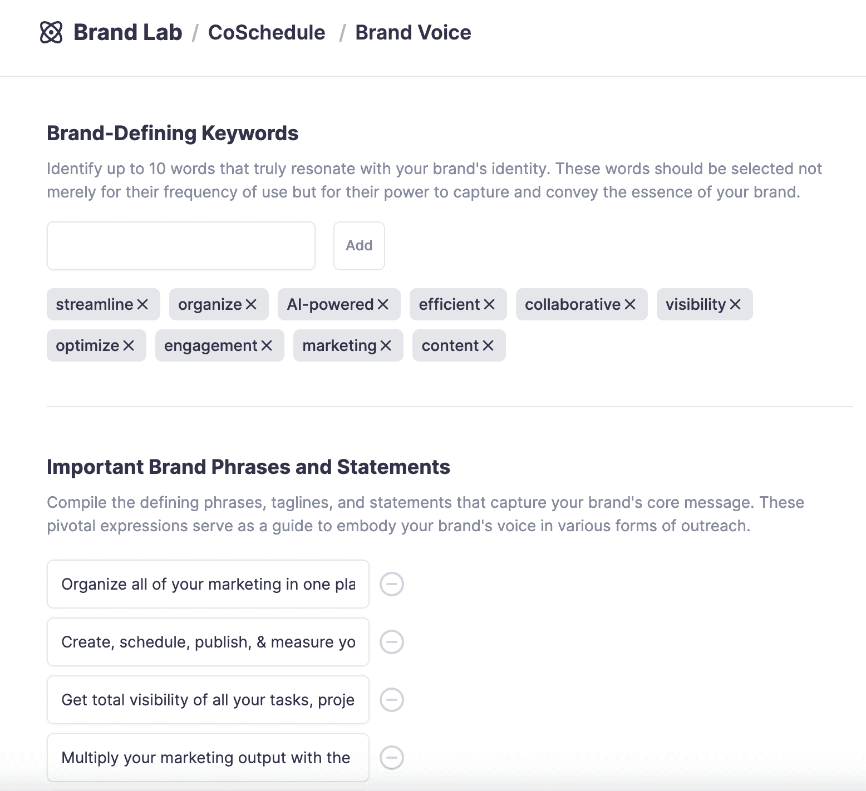
Task: Delete the "Multiply your marketing output" phrase
Action: coord(392,758)
